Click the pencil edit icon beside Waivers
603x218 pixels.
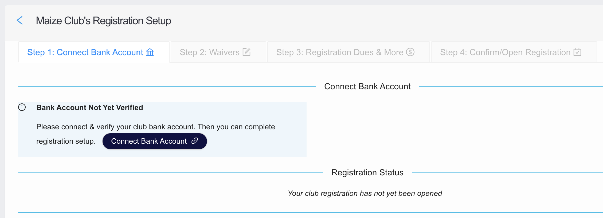(246, 52)
